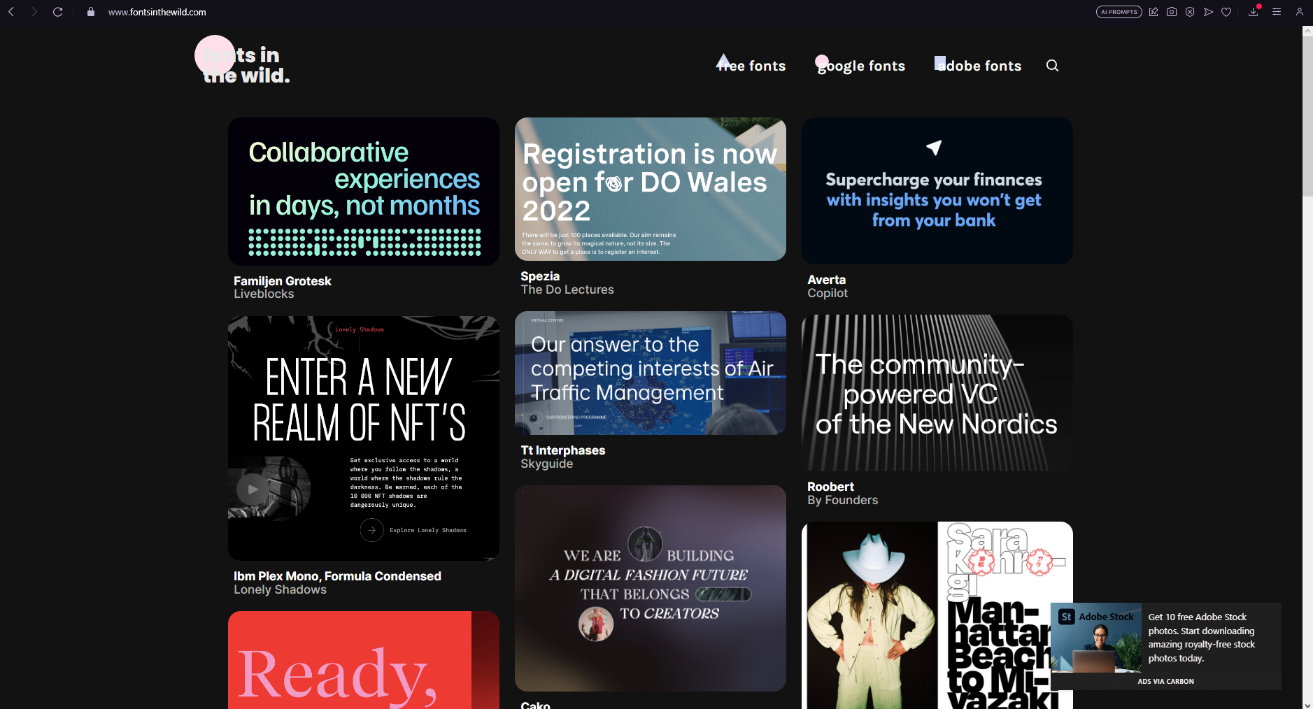Open the Liveblocks collaborative experiences thumbnail
Viewport: 1313px width, 709px height.
pyautogui.click(x=364, y=191)
